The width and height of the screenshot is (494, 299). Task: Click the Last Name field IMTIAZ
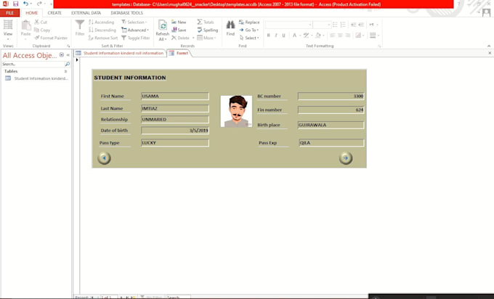[x=175, y=108]
